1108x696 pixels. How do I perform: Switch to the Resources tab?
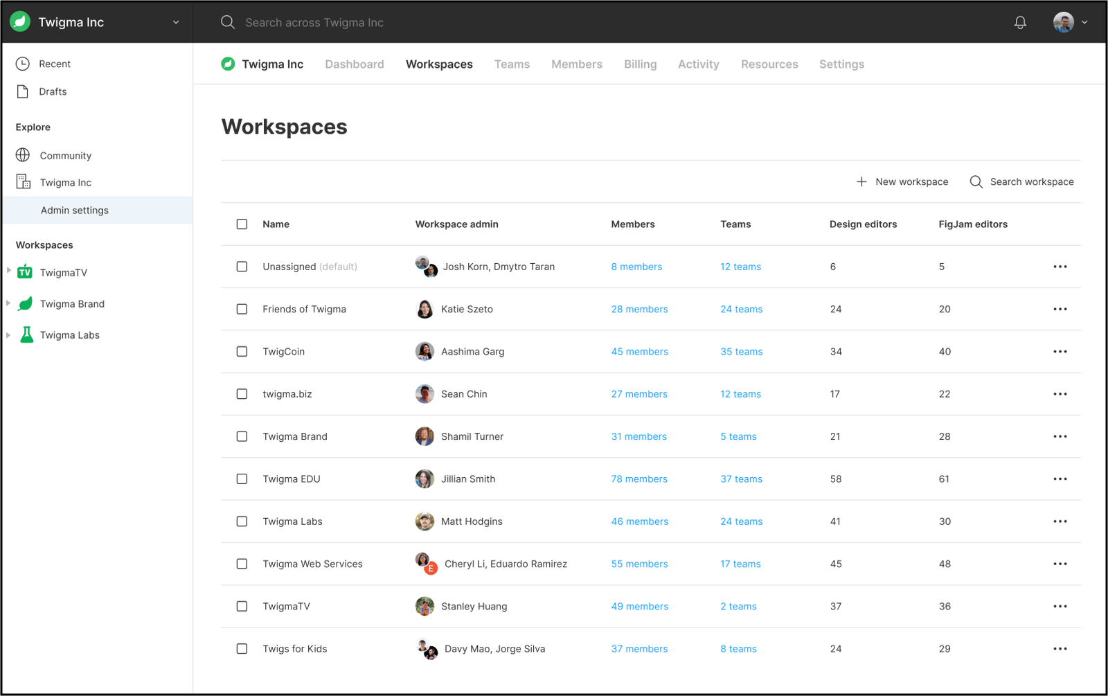(769, 64)
